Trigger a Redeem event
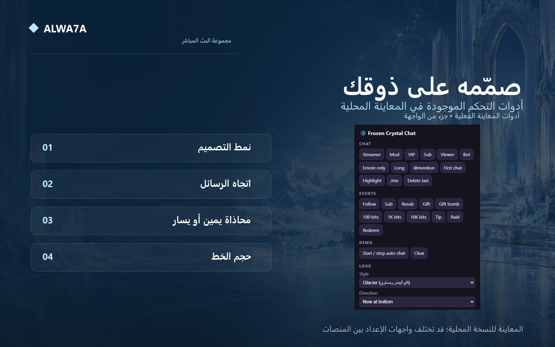This screenshot has height=347, width=555. click(371, 230)
